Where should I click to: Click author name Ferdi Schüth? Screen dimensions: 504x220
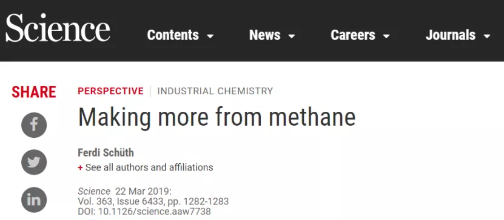[106, 153]
